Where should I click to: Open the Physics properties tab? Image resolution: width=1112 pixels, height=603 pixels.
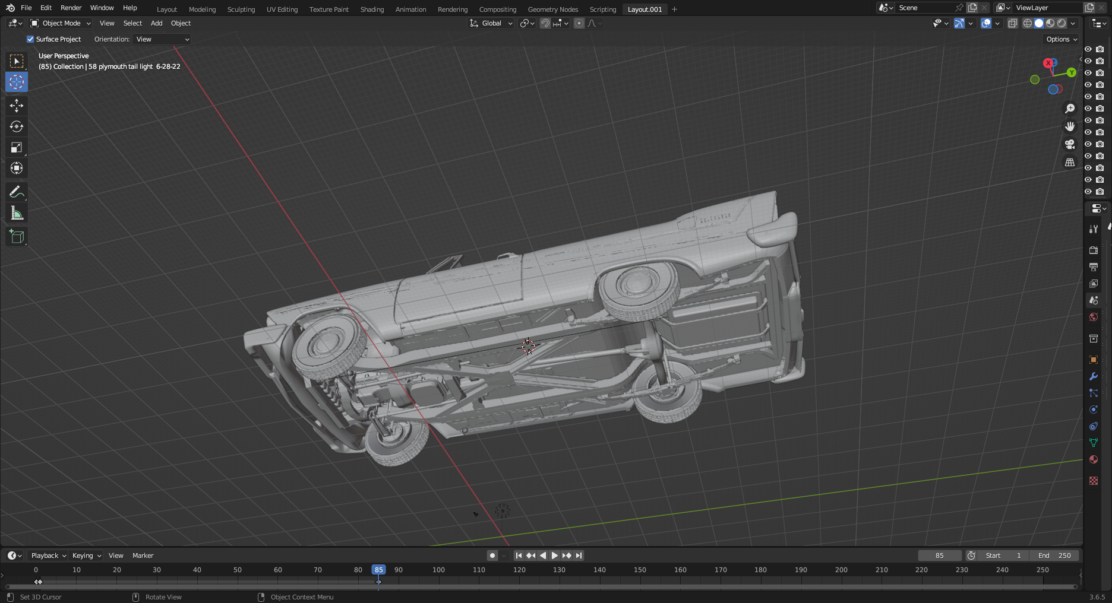[1094, 410]
